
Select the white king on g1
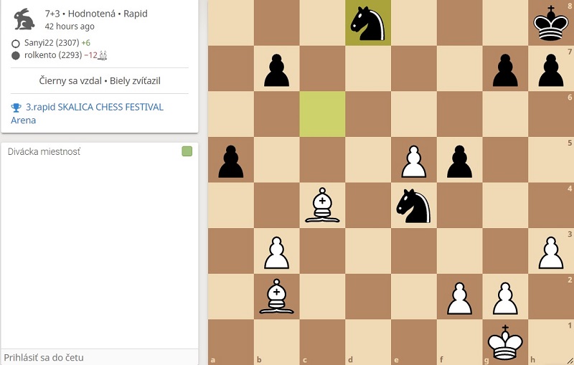(505, 342)
